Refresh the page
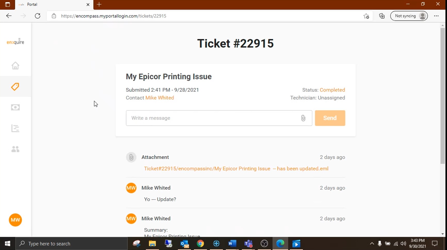The height and width of the screenshot is (250, 447). pos(38,16)
